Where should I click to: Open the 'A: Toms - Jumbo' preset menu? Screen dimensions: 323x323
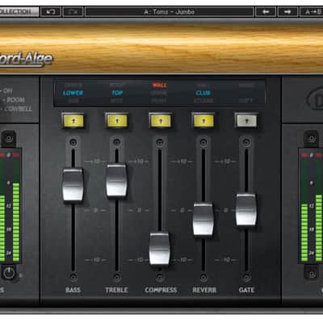[x=170, y=12]
